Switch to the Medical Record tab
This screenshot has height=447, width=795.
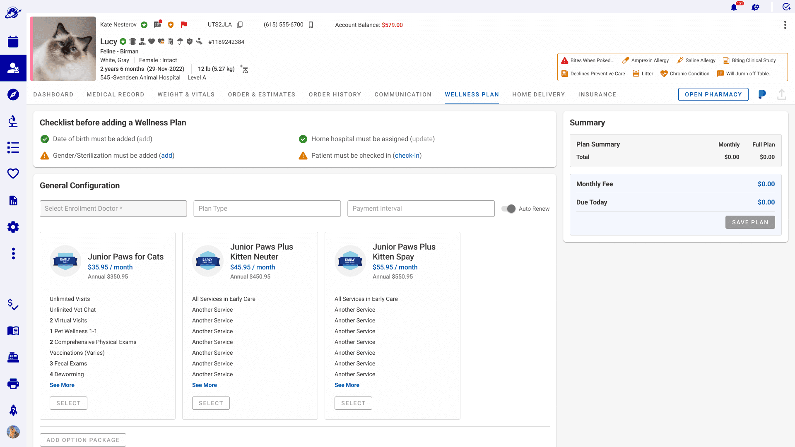click(115, 94)
